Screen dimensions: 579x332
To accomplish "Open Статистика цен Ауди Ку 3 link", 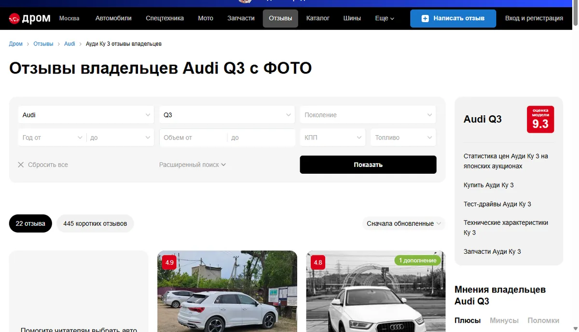I will (x=506, y=161).
